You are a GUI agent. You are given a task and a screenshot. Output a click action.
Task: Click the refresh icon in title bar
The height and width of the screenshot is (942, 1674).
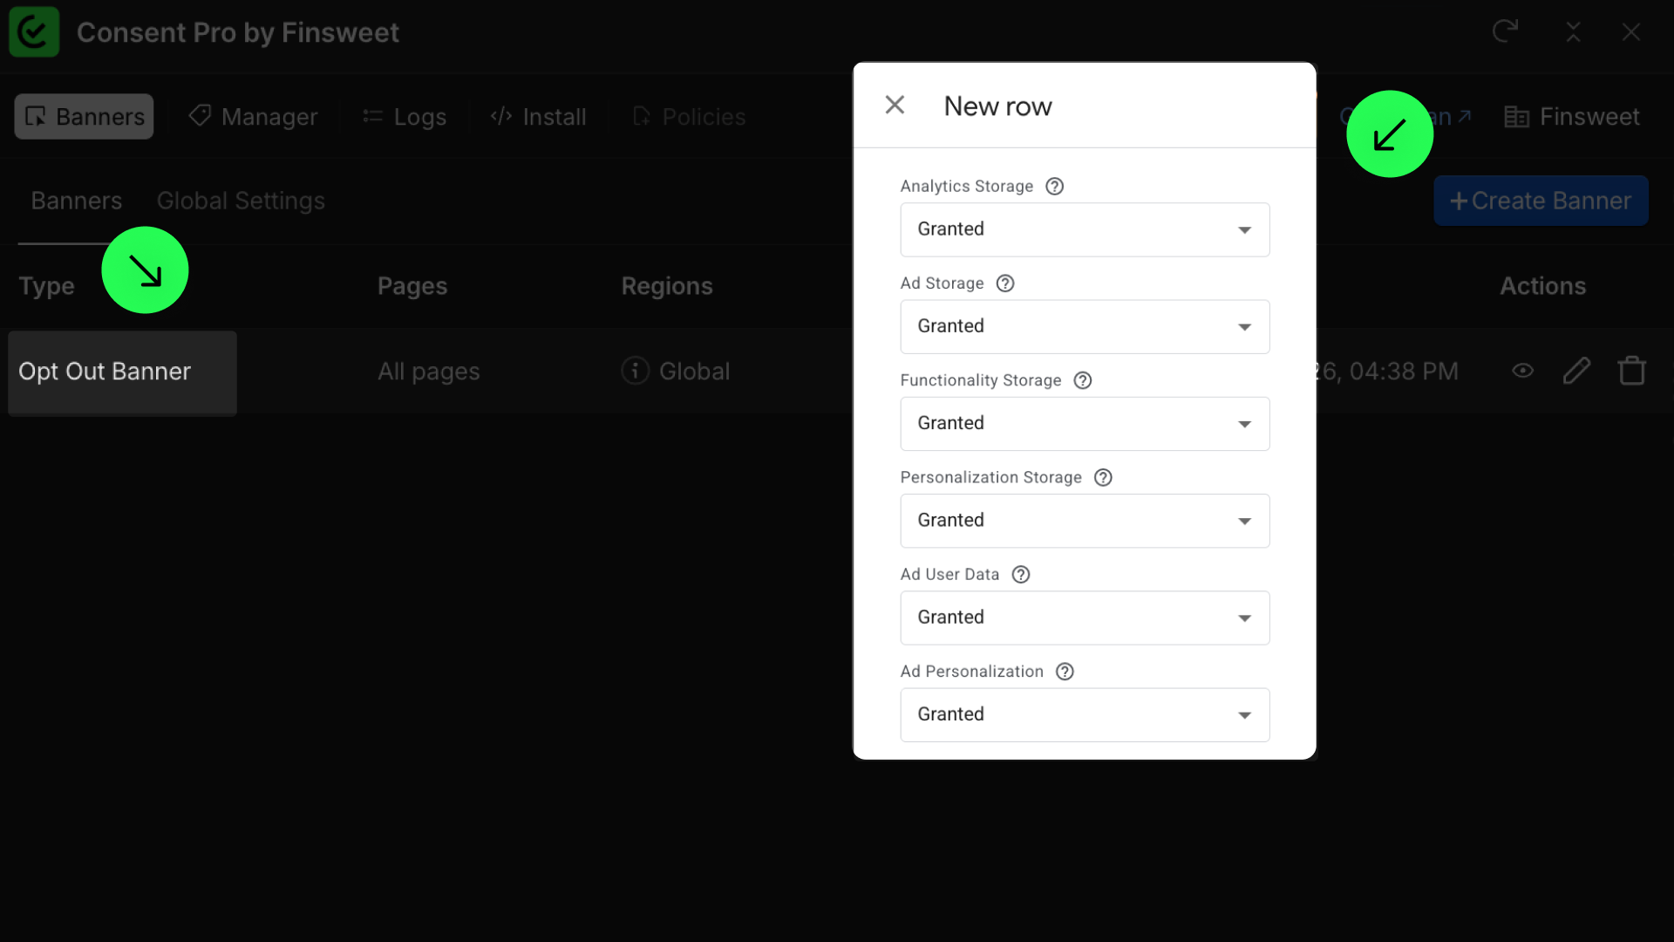tap(1505, 32)
